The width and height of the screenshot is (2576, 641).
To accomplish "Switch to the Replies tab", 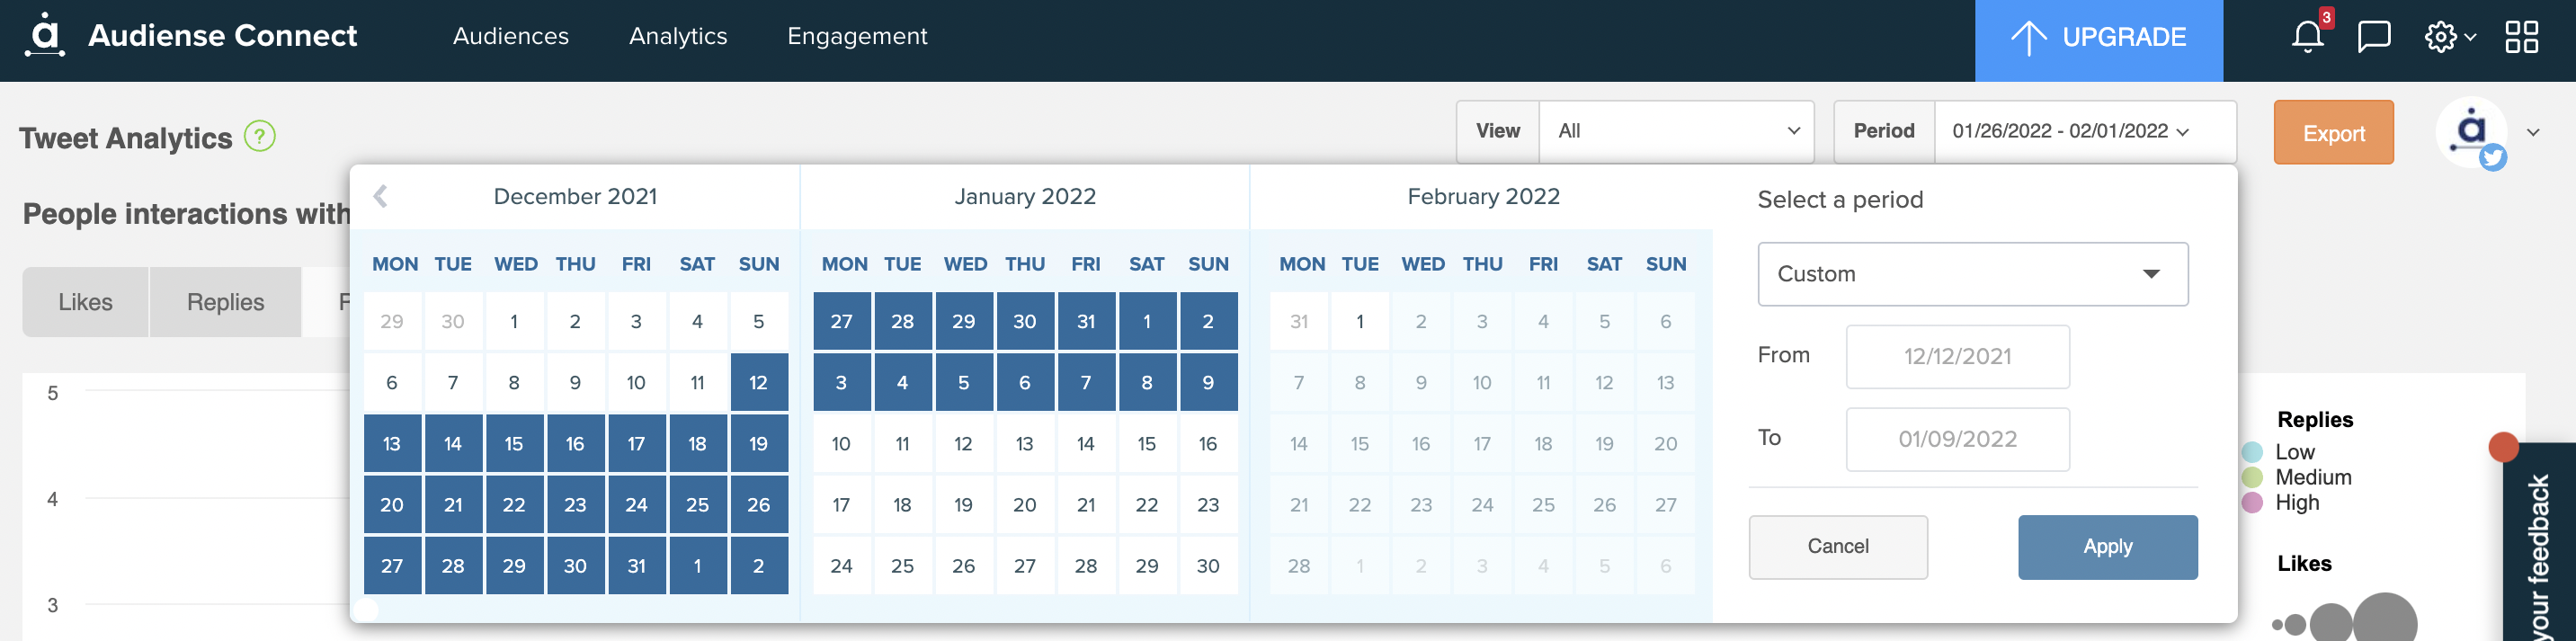I will pyautogui.click(x=225, y=302).
